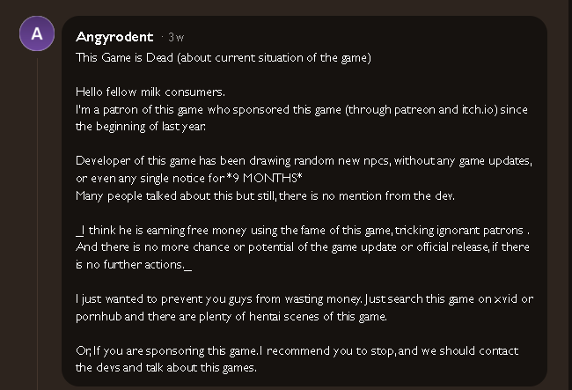Click the '3w' comment timestamp
This screenshot has height=390, width=572.
pos(176,37)
